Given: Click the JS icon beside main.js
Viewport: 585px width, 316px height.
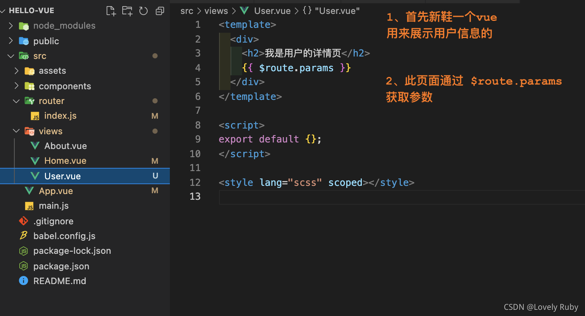Looking at the screenshot, I should point(29,206).
